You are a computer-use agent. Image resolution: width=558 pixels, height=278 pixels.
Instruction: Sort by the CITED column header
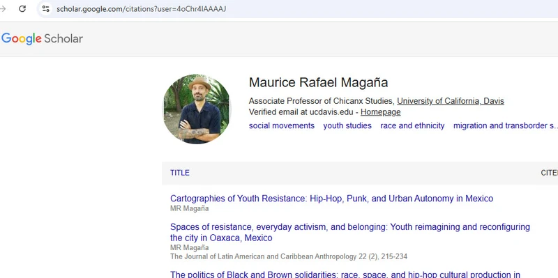(549, 173)
